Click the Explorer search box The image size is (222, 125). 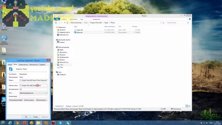(x=178, y=23)
